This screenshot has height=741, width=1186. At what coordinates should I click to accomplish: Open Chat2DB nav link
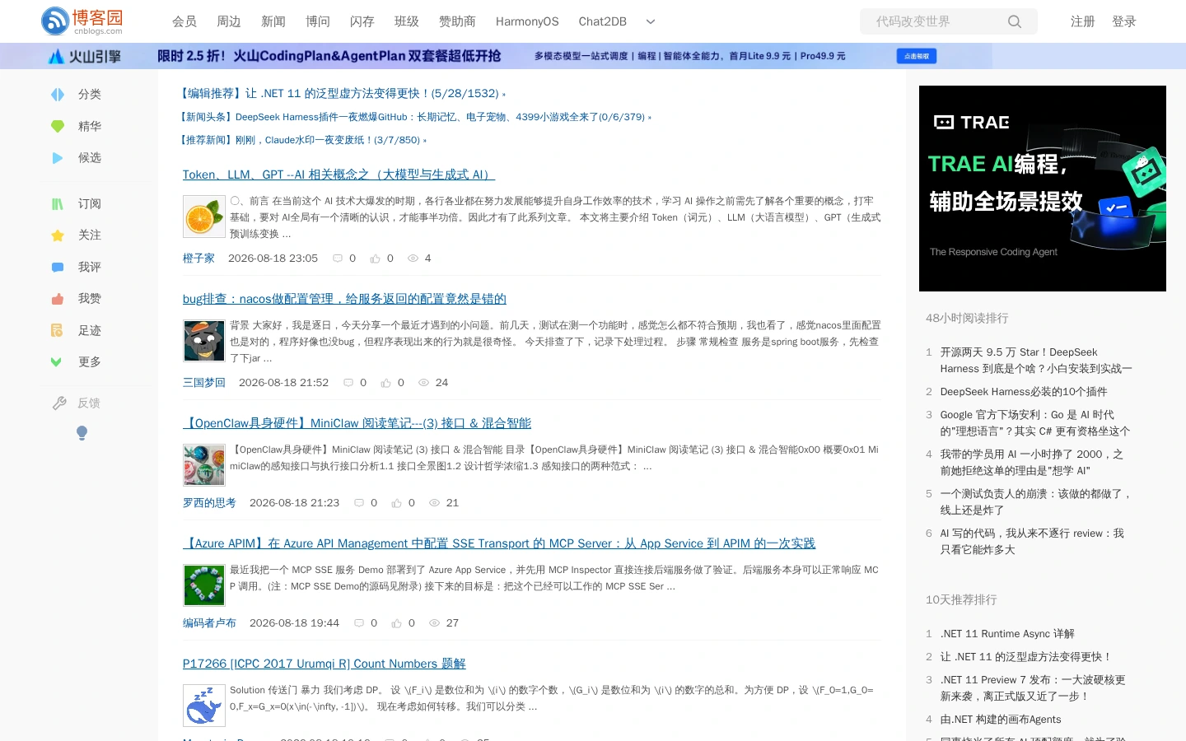coord(603,21)
